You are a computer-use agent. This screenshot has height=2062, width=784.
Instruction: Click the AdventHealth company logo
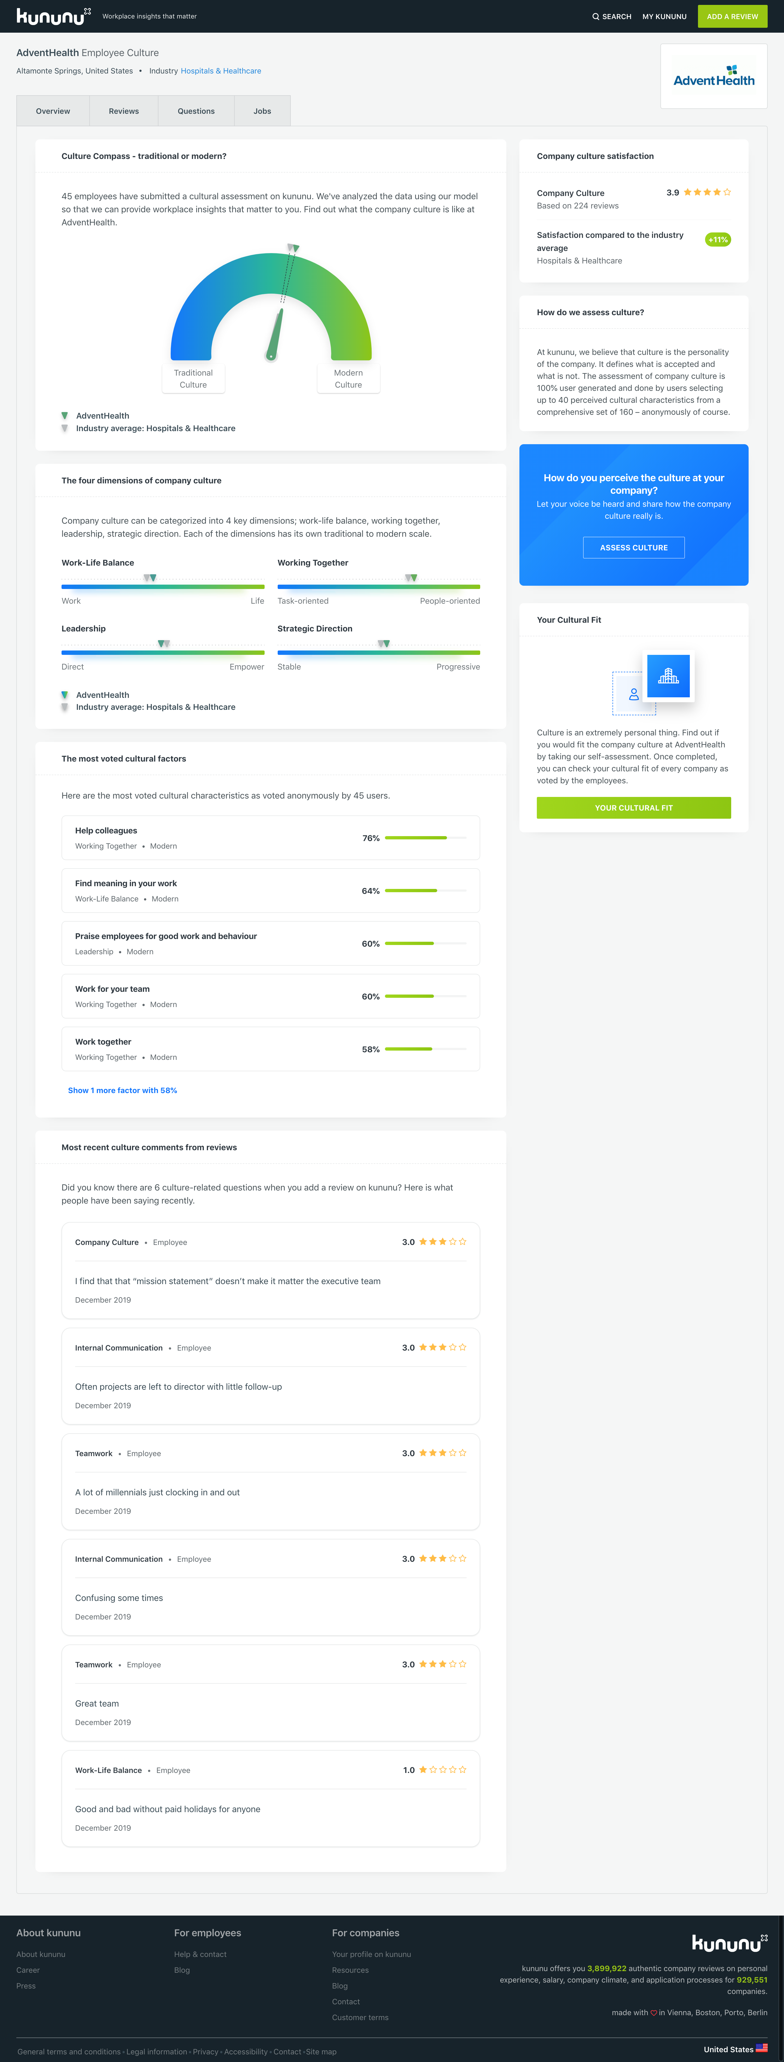713,76
